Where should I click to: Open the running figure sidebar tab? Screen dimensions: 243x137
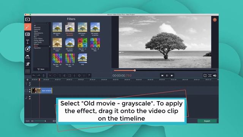click(28, 64)
